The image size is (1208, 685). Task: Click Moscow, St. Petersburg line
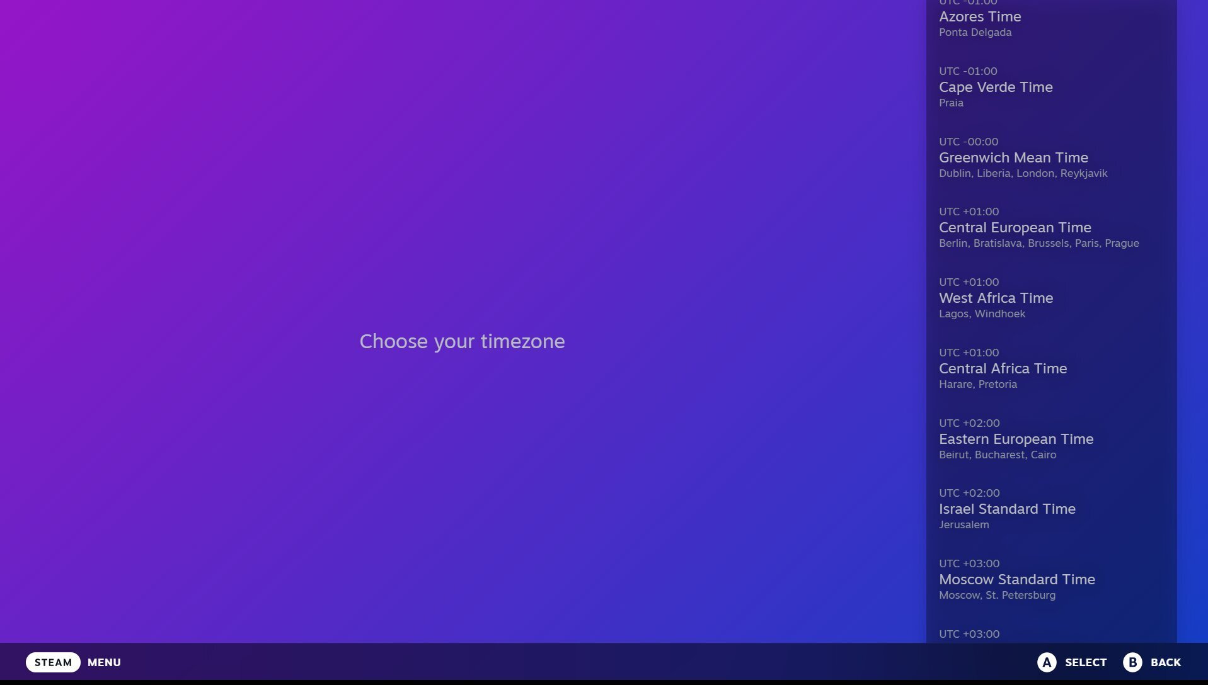(x=997, y=596)
